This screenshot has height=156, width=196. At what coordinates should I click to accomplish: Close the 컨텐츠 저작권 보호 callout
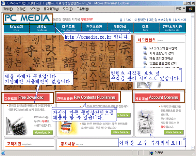[x=180, y=69]
